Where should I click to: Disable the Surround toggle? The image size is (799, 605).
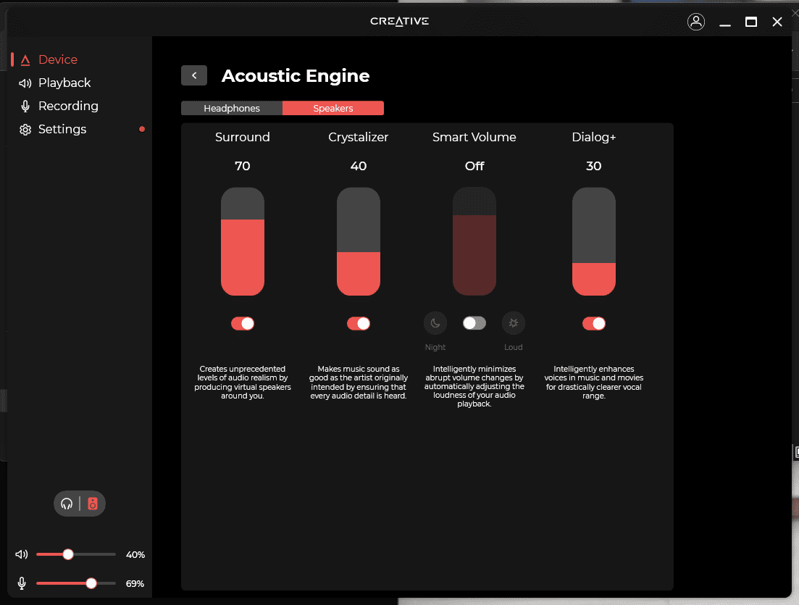pos(243,323)
